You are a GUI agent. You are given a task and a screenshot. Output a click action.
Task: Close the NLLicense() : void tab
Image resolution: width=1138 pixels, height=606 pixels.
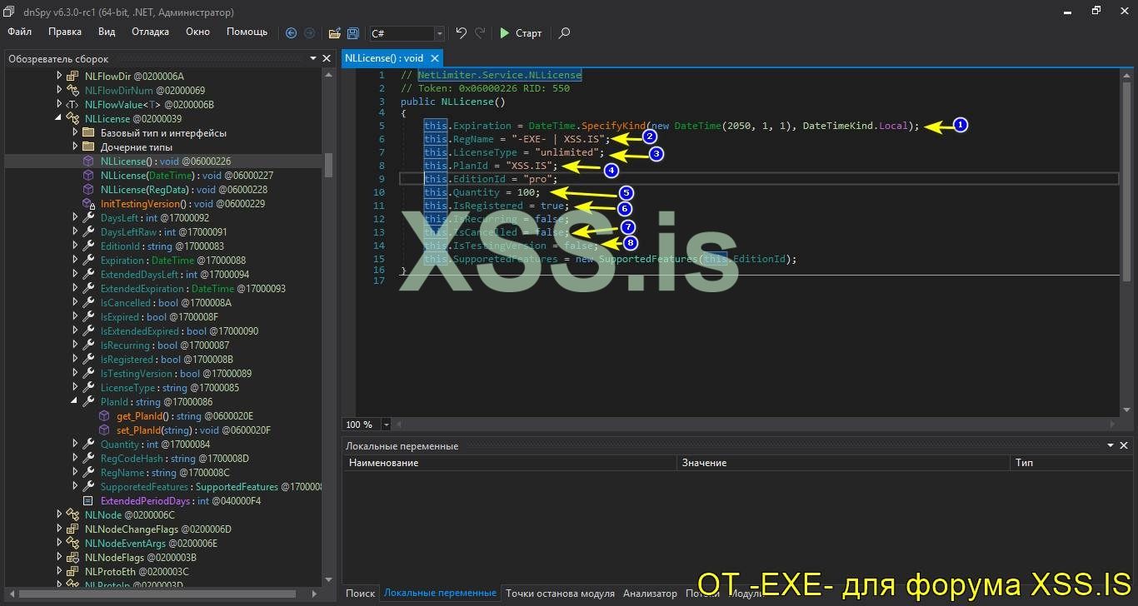tap(434, 58)
